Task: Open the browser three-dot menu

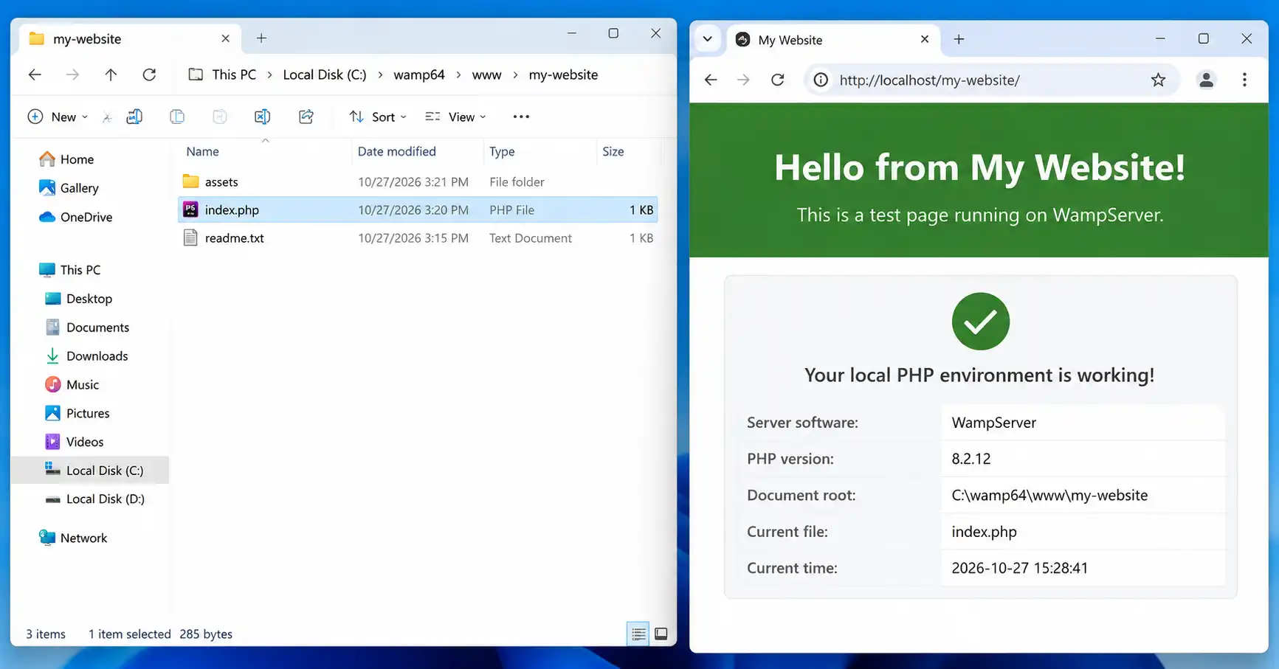Action: point(1244,80)
